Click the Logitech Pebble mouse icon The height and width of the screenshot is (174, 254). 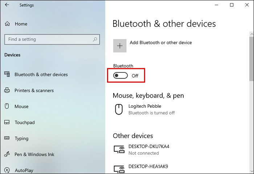(x=119, y=109)
